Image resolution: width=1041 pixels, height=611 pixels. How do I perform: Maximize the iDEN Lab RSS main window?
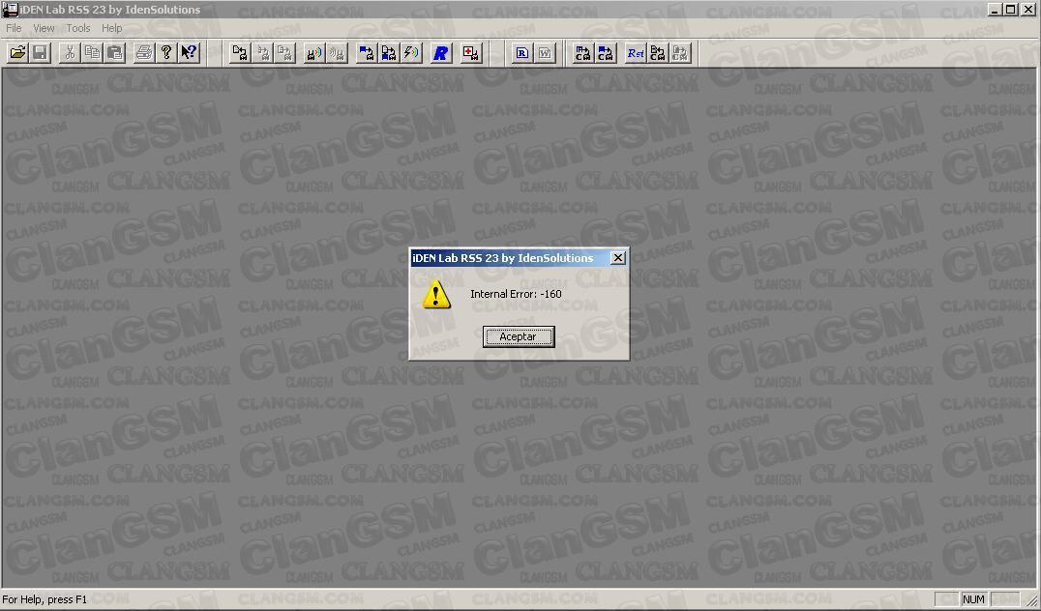[1010, 10]
